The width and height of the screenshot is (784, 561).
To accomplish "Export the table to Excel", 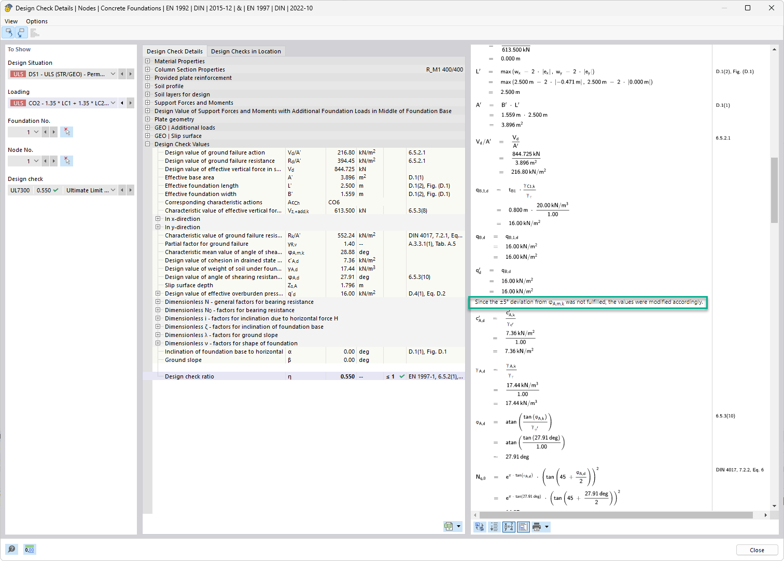I will (449, 526).
